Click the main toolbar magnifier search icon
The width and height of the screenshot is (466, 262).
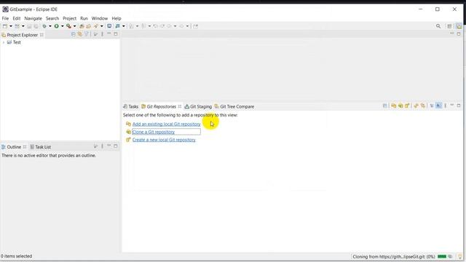(x=438, y=26)
